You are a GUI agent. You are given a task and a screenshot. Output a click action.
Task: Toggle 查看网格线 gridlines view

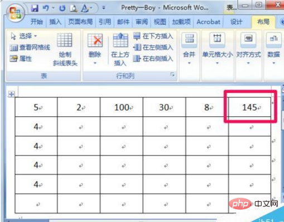(30, 48)
